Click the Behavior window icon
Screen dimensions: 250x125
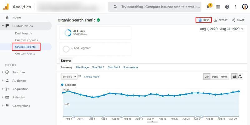coord(7,97)
